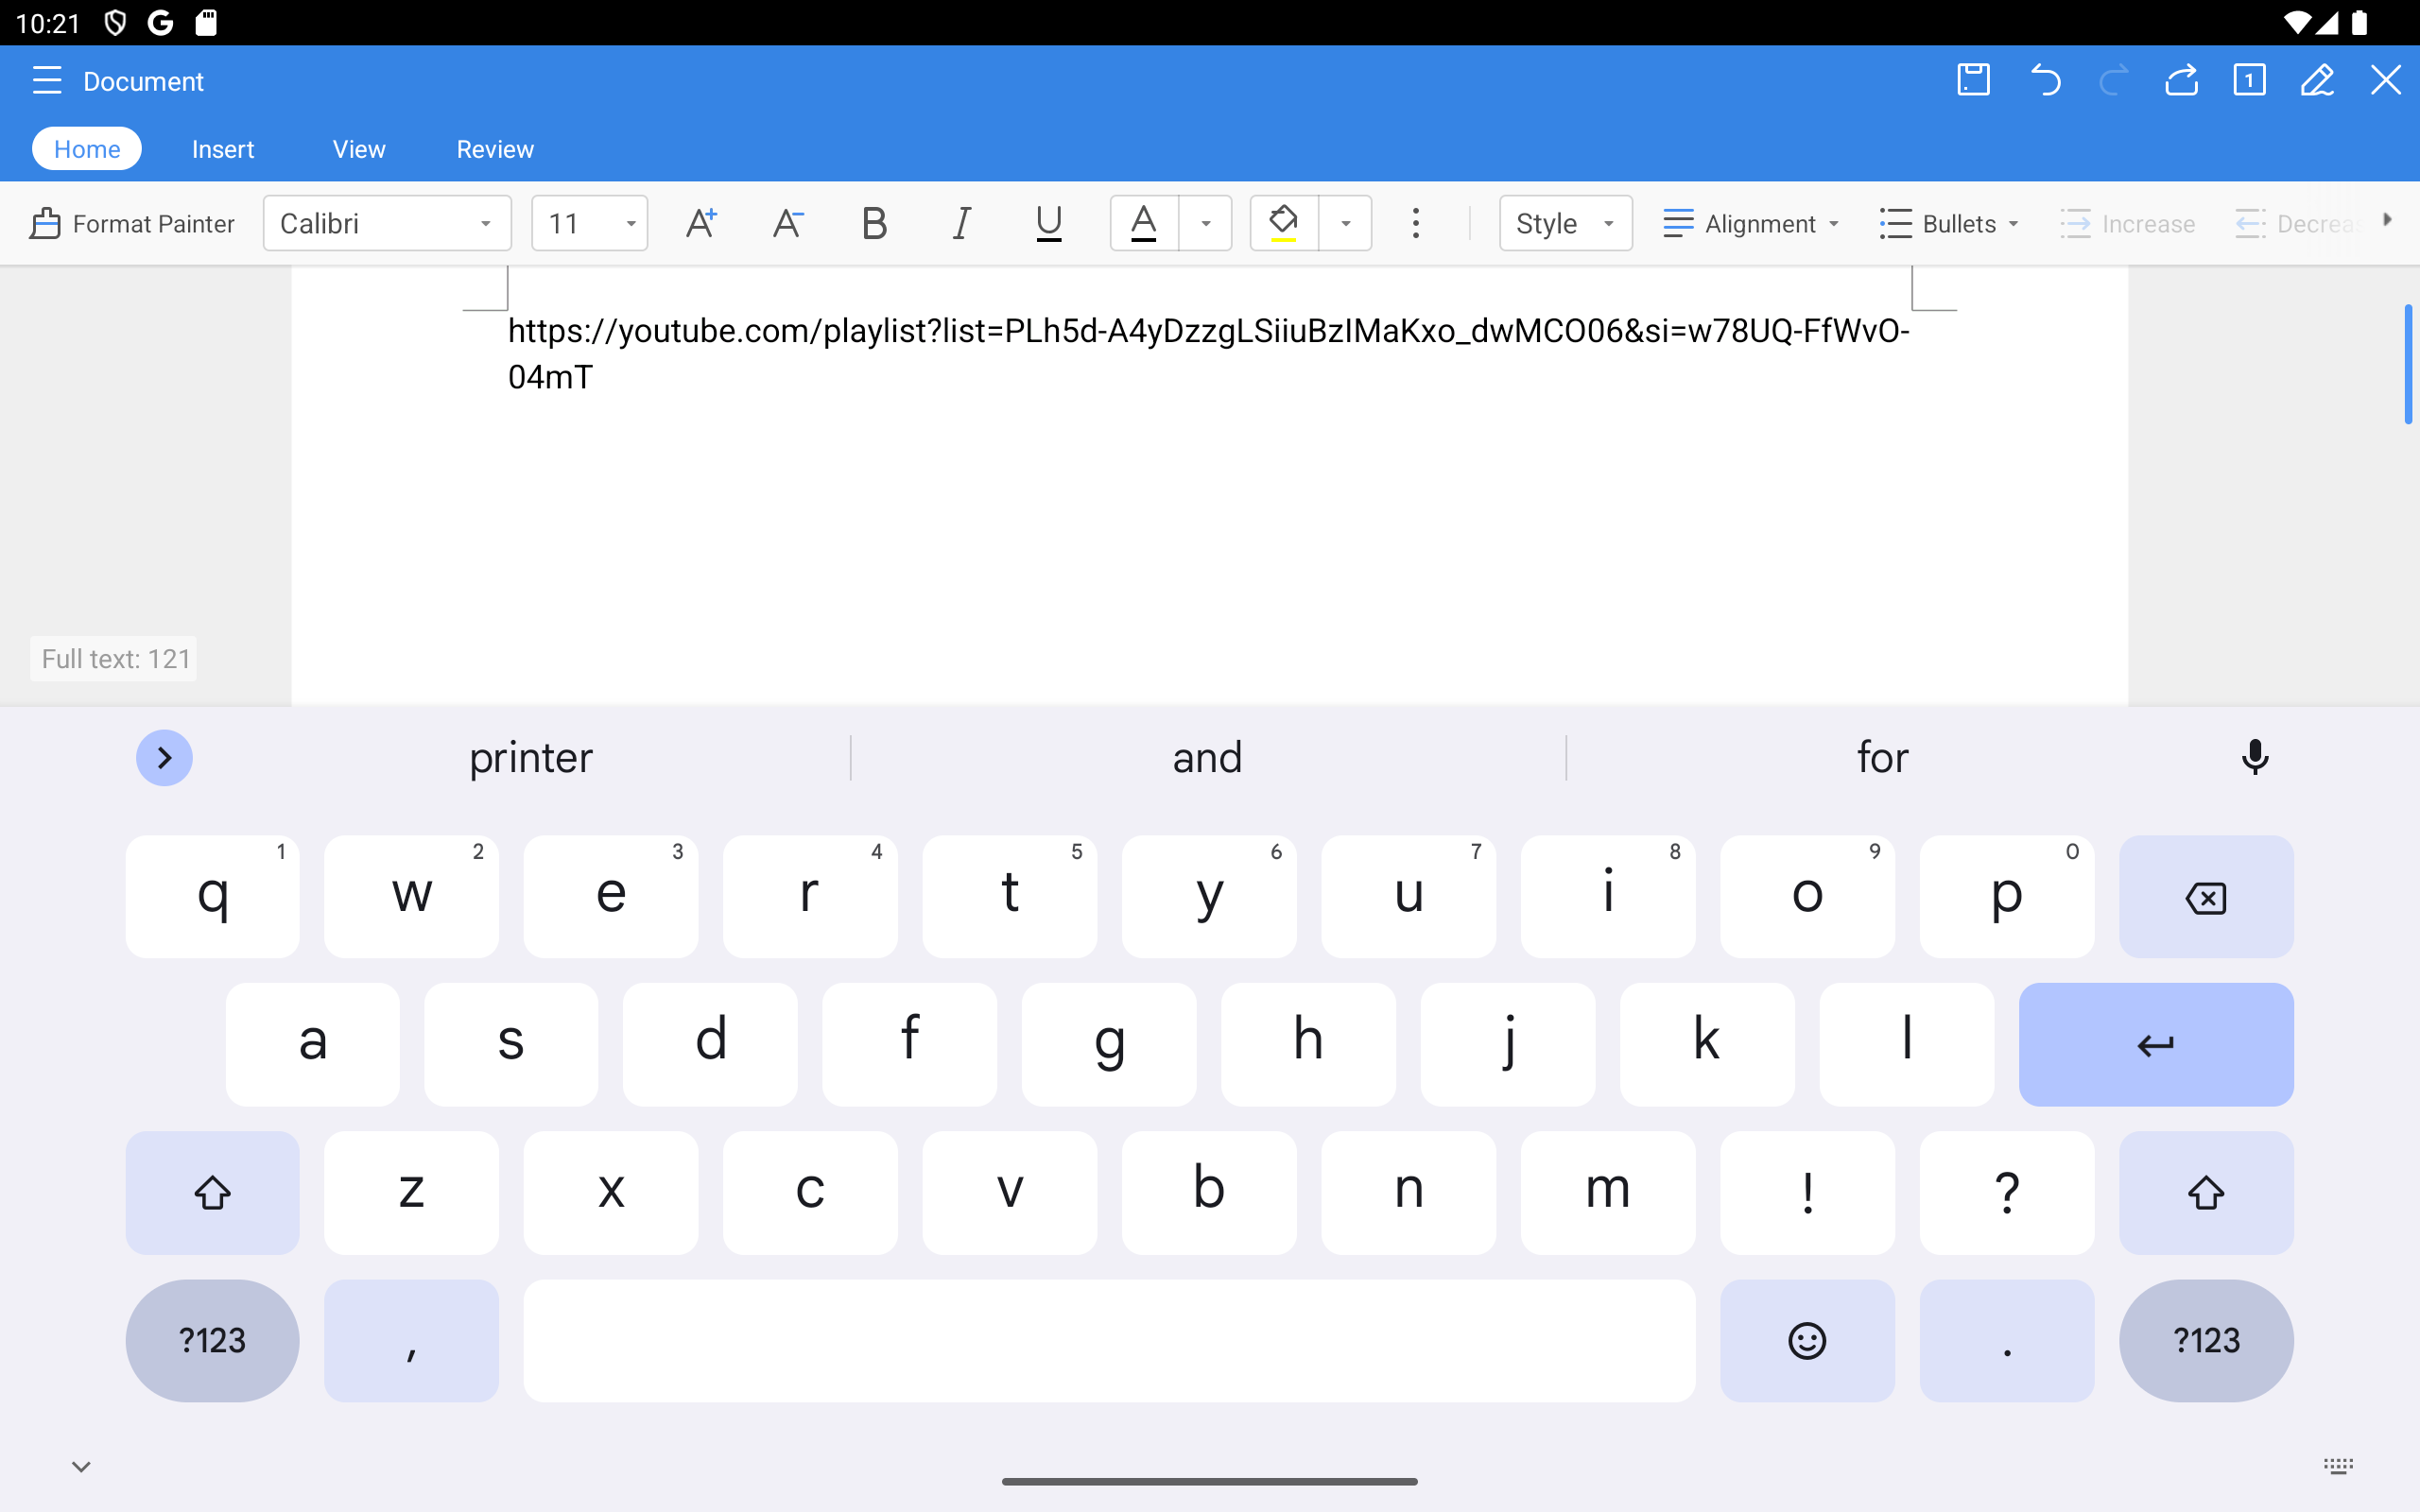The image size is (2420, 1512).
Task: Close the document with X
Action: click(x=2385, y=80)
